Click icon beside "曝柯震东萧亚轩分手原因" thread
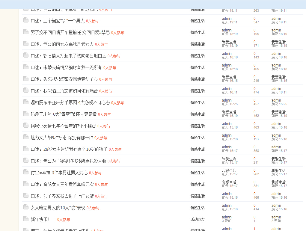Viewport: 306px width, 231px height. pyautogui.click(x=25, y=102)
